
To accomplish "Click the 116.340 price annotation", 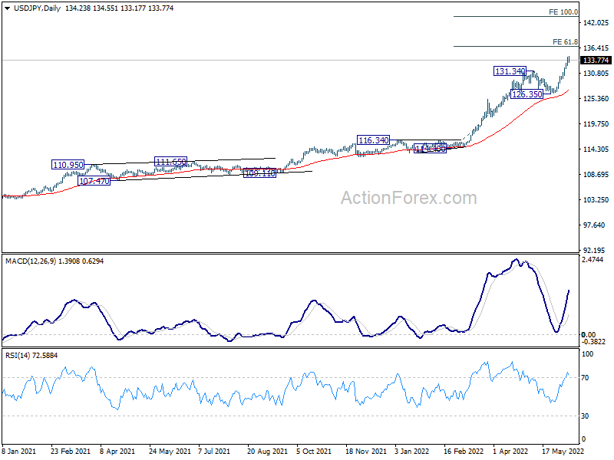I will (373, 140).
